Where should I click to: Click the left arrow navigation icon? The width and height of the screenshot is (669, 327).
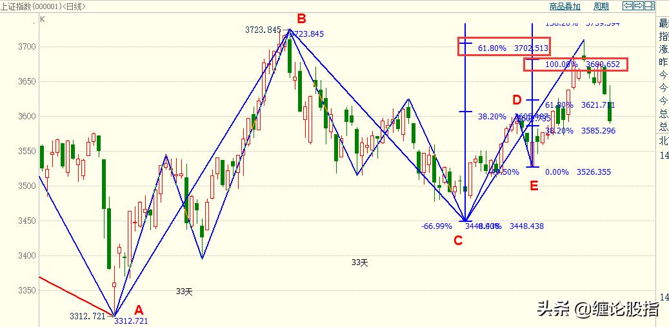[x=628, y=6]
